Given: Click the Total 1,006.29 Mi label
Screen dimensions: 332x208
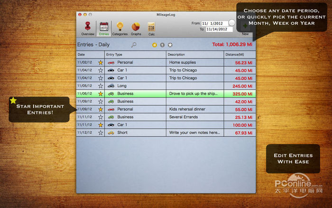Looking at the screenshot, I should pyautogui.click(x=232, y=45).
